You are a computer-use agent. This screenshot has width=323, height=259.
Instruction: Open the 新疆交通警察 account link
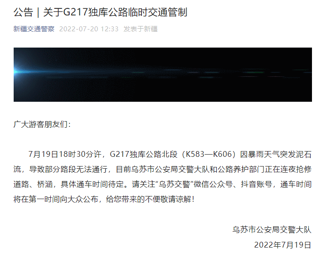click(x=34, y=29)
